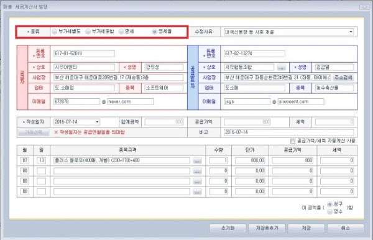Click receiver 상호 field 시우협동조합
Image resolution: width=373 pixels, height=240 pixels.
pos(249,67)
